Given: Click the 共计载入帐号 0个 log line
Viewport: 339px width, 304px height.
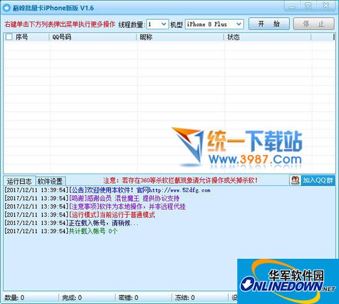Looking at the screenshot, I should pyautogui.click(x=93, y=231).
